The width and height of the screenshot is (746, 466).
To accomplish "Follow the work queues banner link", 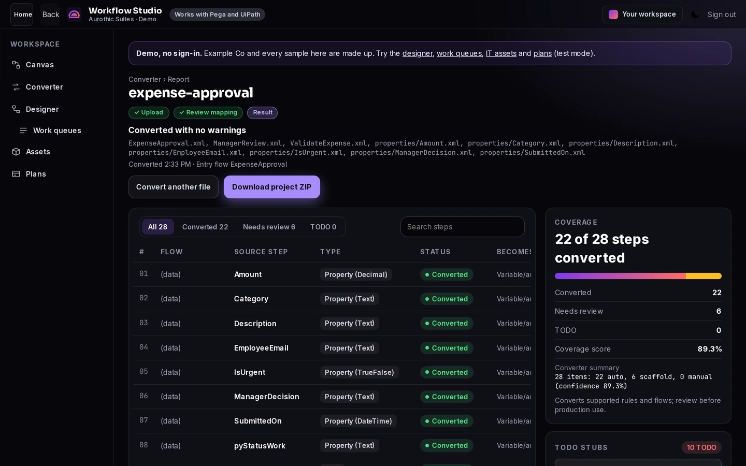I will point(459,53).
